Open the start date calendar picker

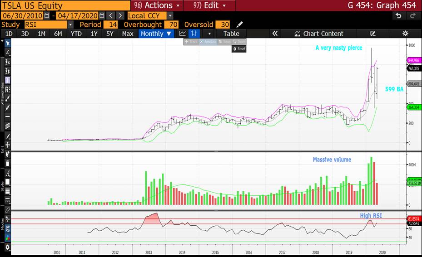47,16
